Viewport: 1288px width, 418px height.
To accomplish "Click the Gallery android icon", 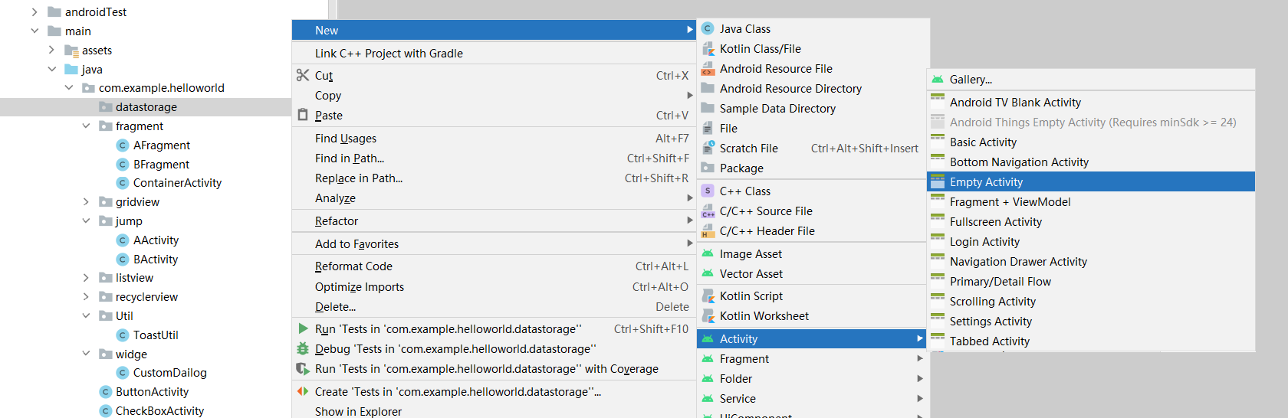I will click(x=937, y=80).
